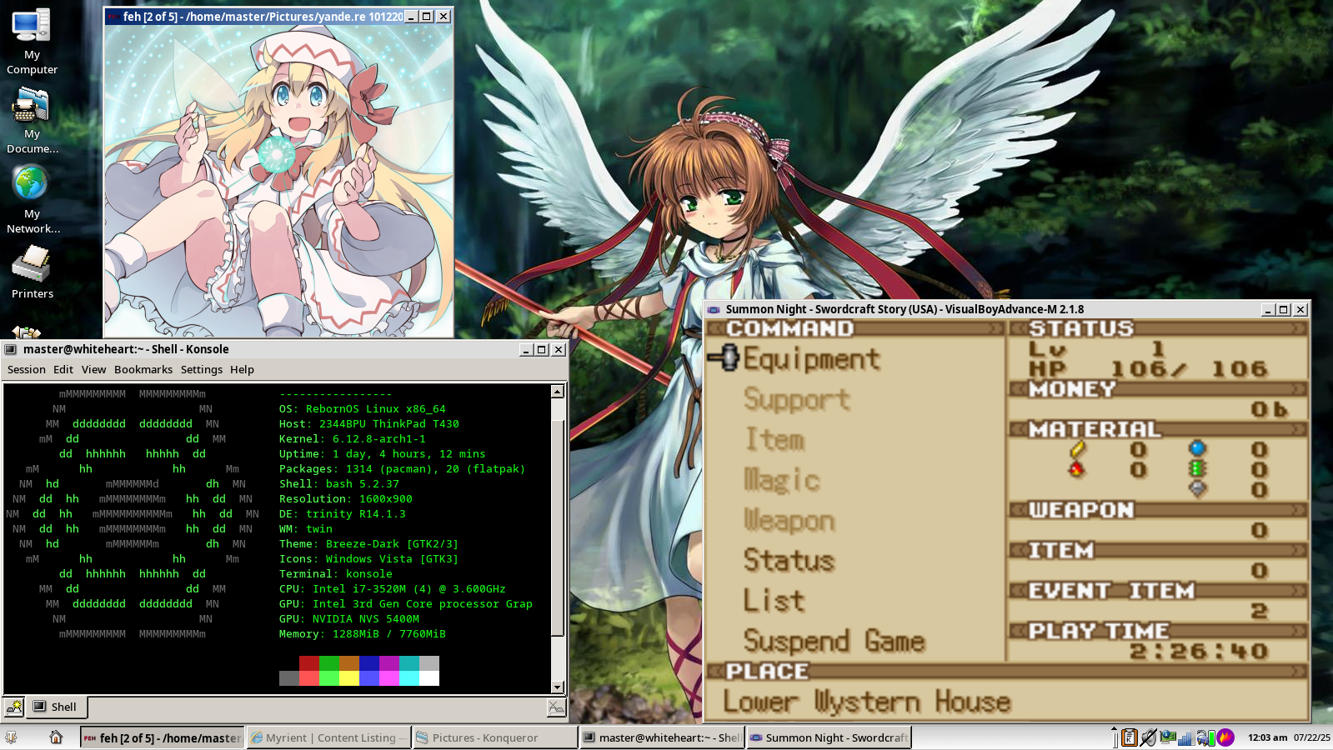Switch to master@whiteheart Shell taskbar entry

tap(662, 737)
